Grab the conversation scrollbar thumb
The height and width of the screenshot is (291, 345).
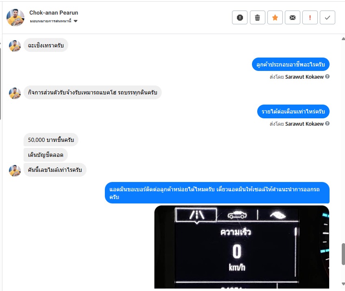tap(343, 254)
